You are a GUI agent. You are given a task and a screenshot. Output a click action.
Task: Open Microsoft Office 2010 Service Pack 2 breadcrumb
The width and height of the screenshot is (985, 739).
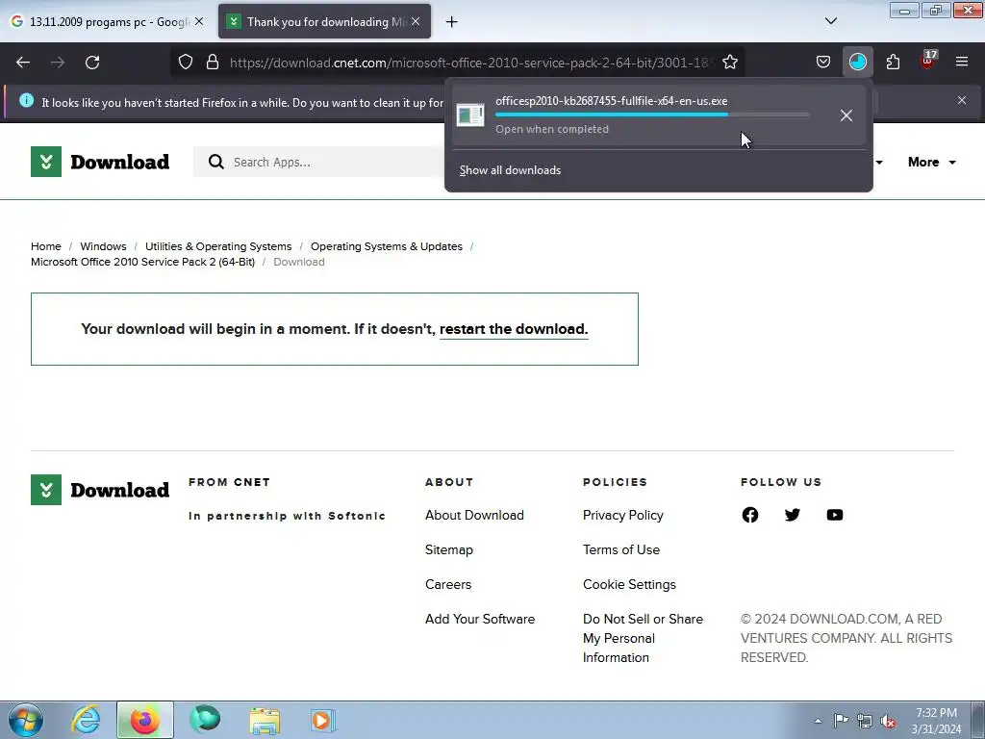142,262
